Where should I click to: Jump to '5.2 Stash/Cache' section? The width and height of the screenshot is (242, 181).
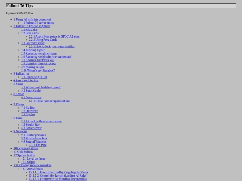31,90
